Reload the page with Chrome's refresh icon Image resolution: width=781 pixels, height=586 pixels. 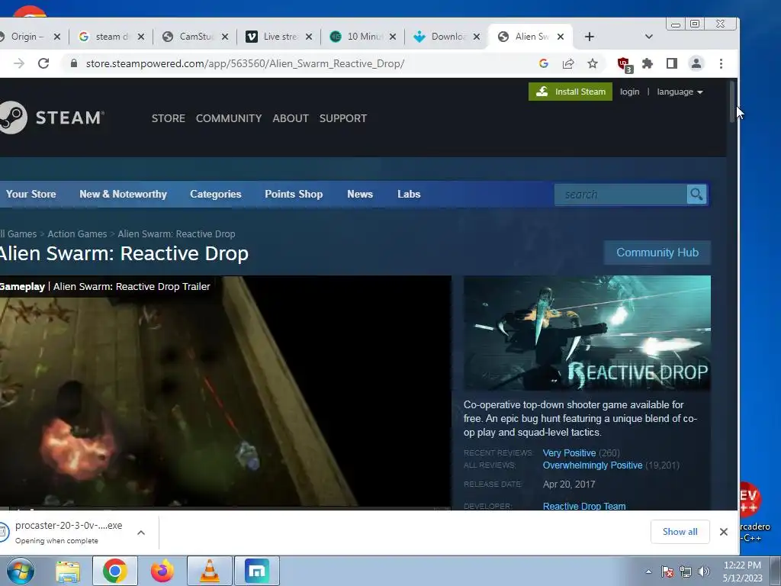[x=43, y=63]
